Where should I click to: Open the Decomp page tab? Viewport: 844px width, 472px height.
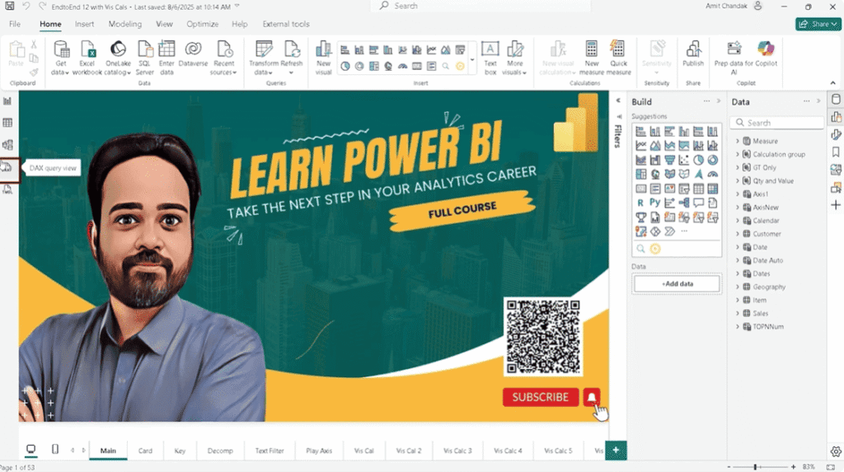220,451
